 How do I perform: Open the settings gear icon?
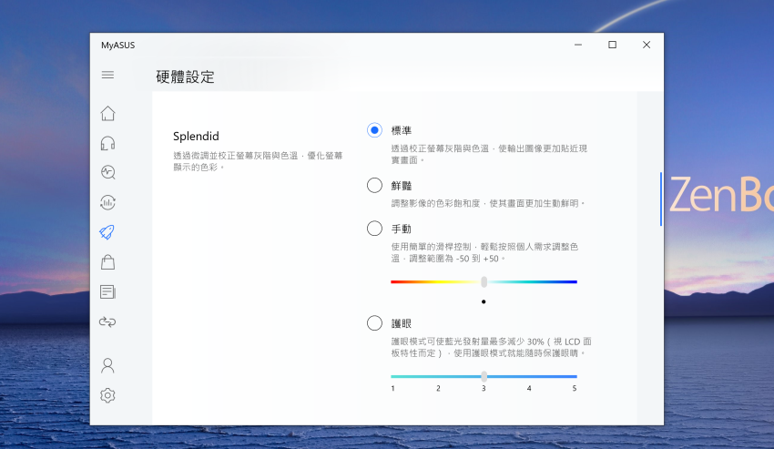(x=107, y=395)
